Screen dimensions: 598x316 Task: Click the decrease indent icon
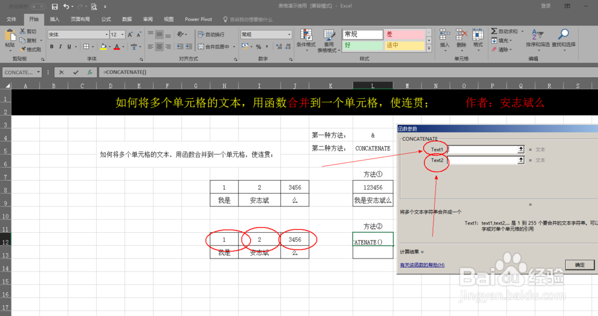coord(180,47)
